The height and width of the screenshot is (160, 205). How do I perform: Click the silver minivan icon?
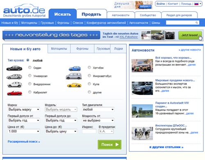(x=74, y=76)
